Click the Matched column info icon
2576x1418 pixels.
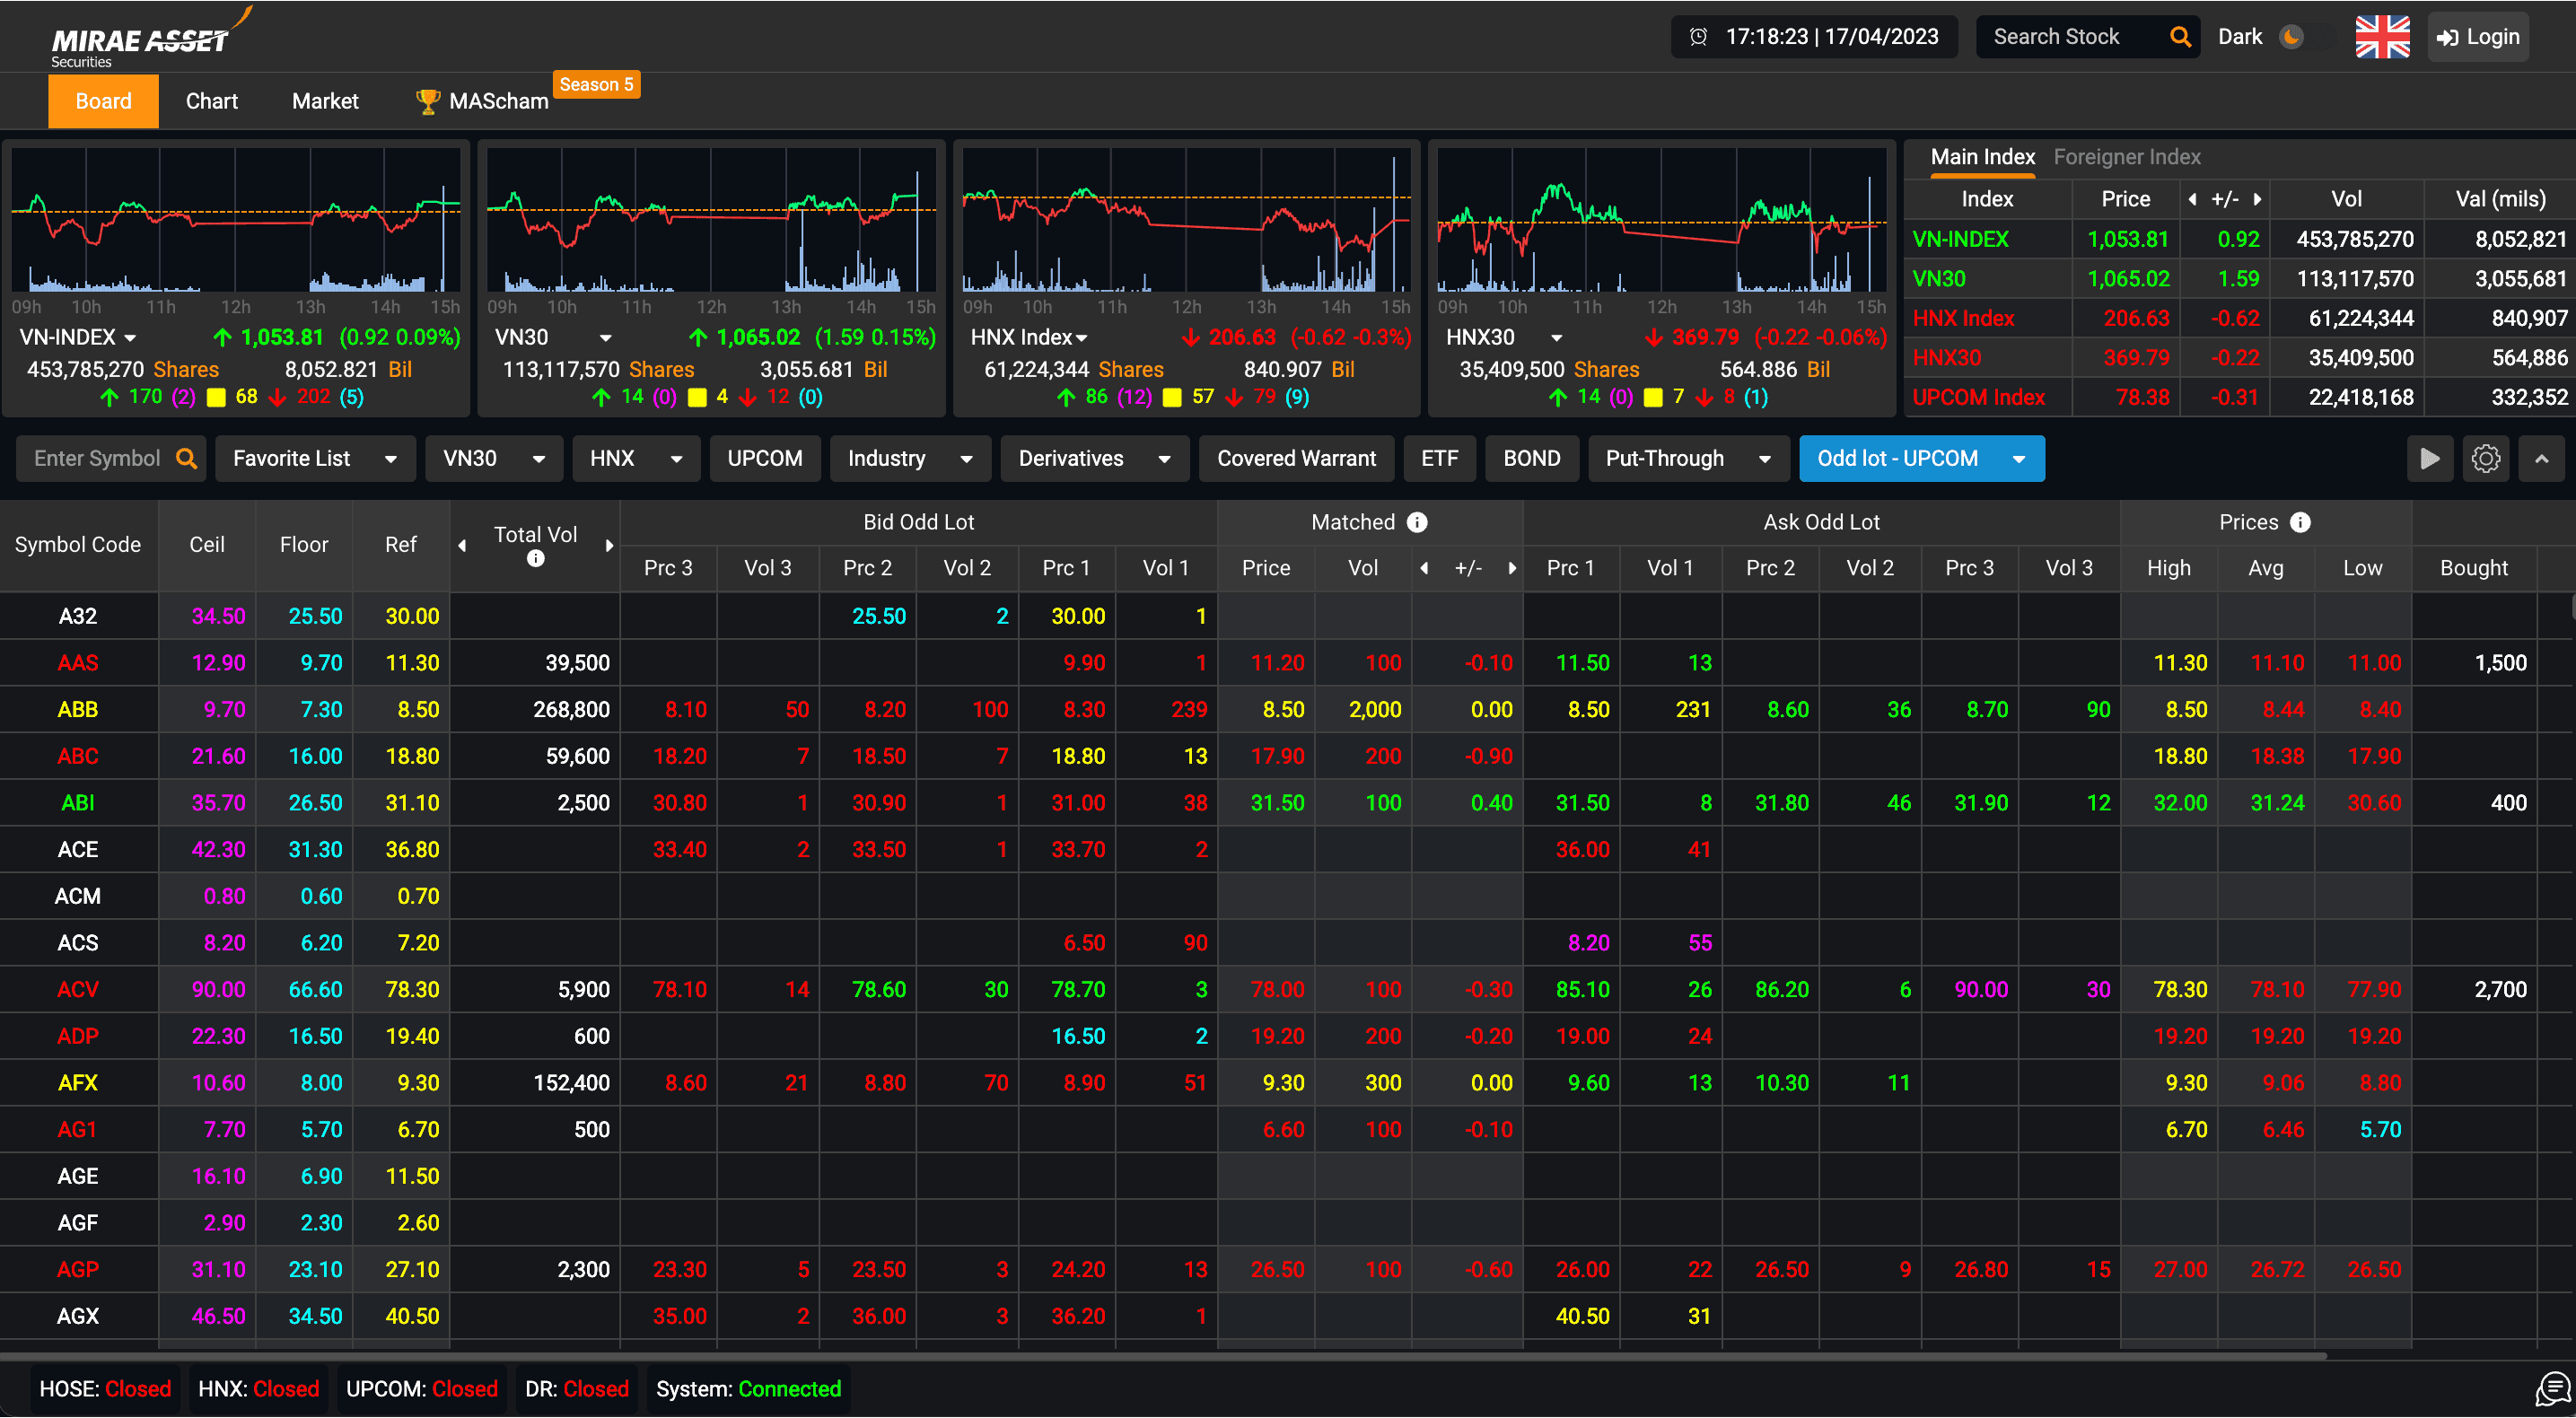(1417, 522)
